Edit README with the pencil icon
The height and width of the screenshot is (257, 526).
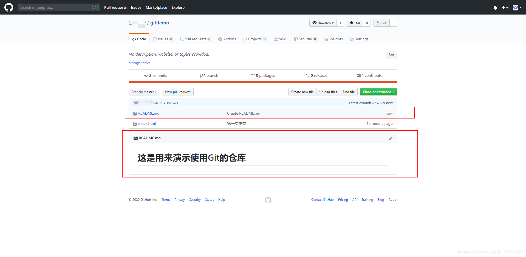pos(391,138)
